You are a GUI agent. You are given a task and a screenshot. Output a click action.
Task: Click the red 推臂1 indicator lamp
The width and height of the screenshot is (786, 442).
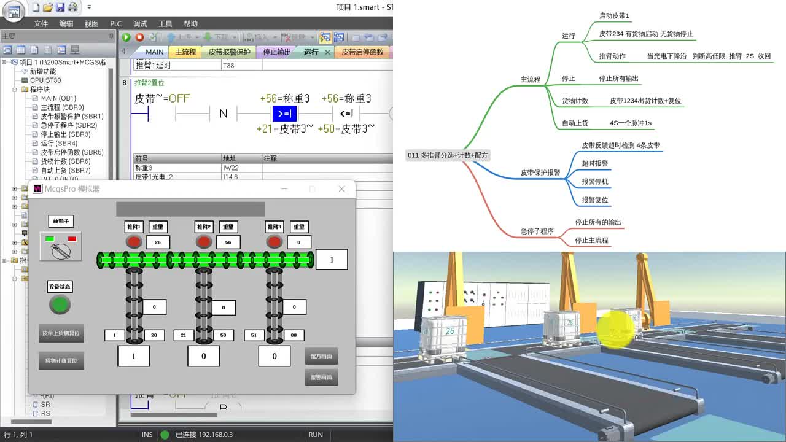click(x=134, y=242)
